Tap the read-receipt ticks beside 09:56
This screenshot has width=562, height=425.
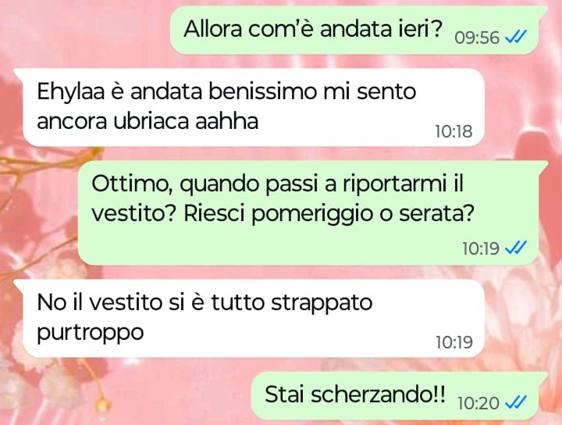point(515,37)
